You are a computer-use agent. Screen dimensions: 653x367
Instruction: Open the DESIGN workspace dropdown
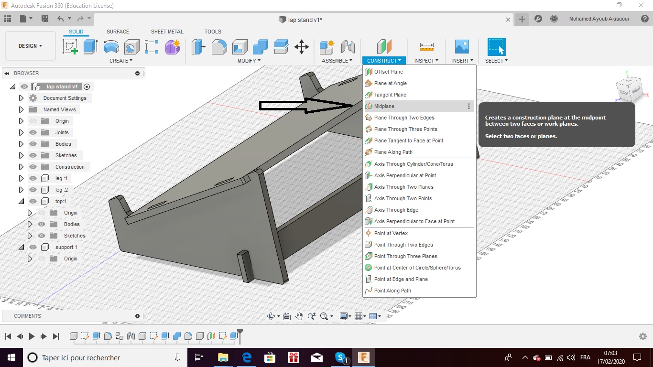coord(31,46)
